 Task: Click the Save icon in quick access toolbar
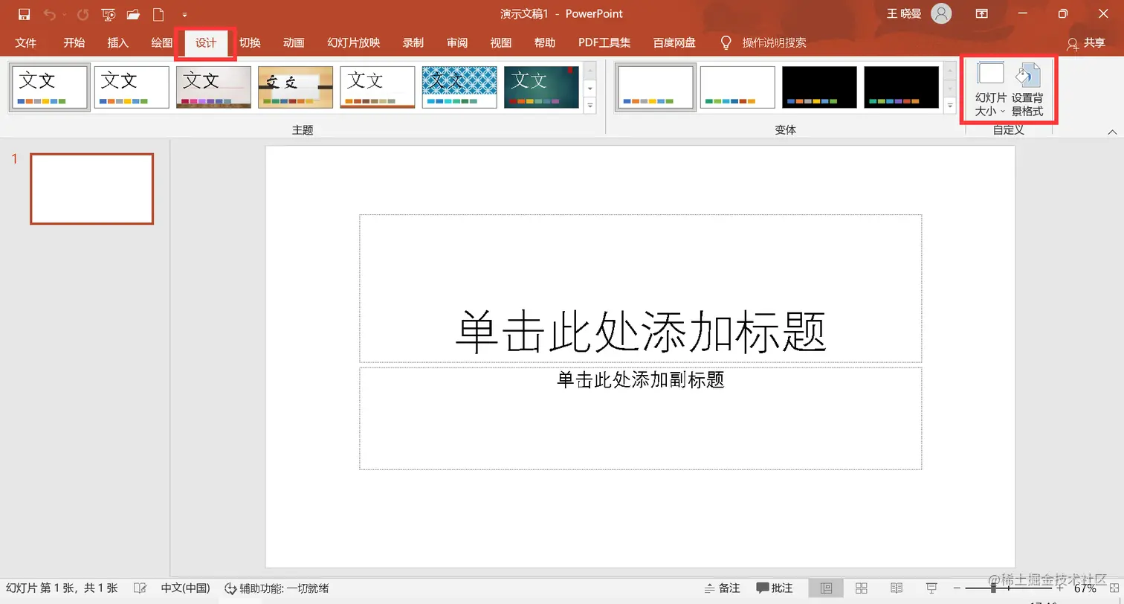click(x=24, y=14)
